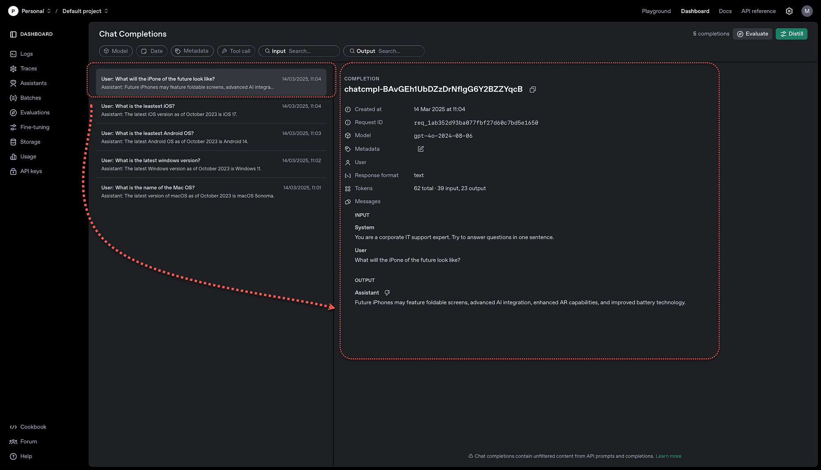Click the Cookbook code icon

pos(13,427)
